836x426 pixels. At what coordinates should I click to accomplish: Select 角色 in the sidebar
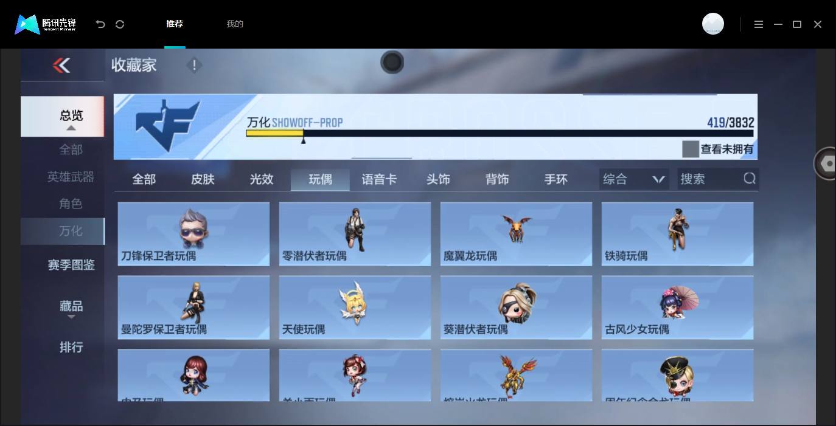point(71,204)
